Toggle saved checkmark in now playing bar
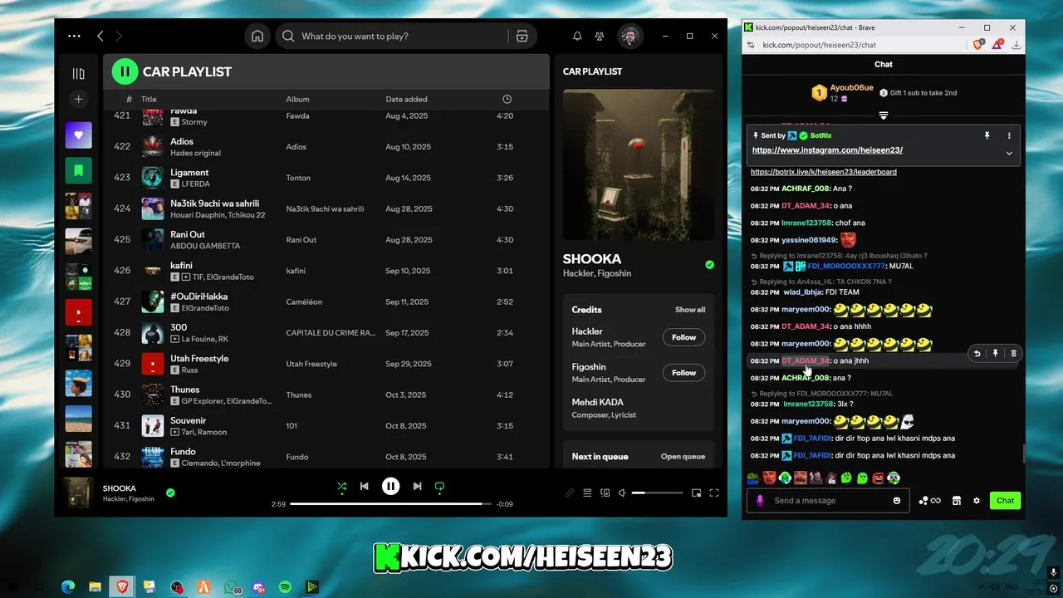The image size is (1063, 598). click(170, 493)
